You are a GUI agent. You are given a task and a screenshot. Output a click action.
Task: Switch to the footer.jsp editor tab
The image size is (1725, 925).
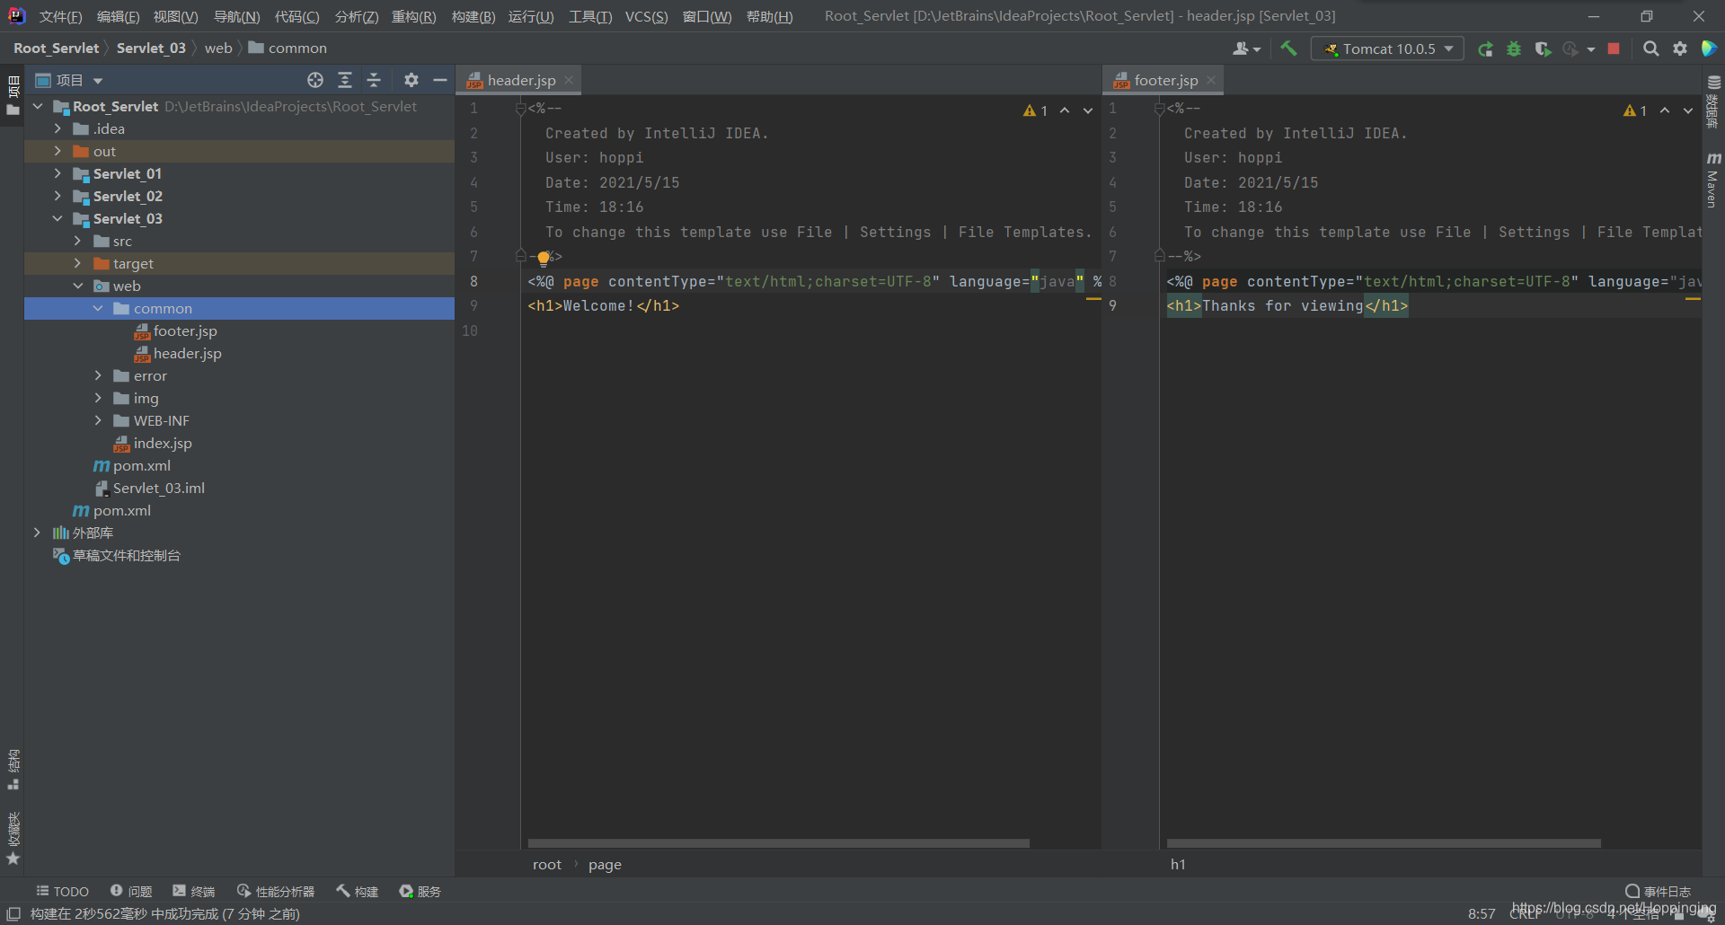coord(1165,80)
